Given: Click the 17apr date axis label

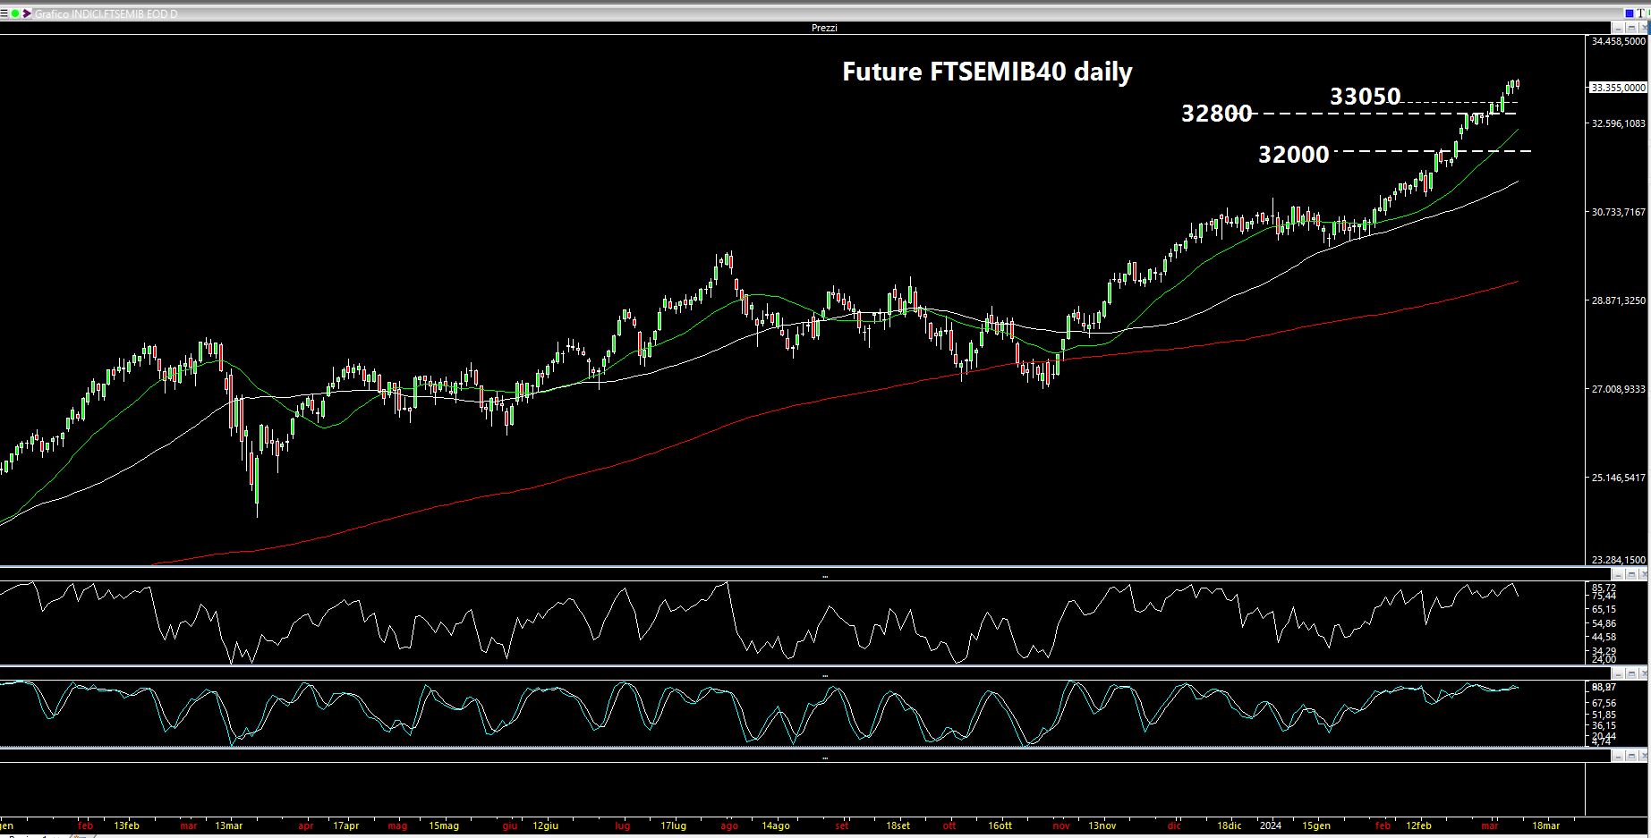Looking at the screenshot, I should coord(345,825).
